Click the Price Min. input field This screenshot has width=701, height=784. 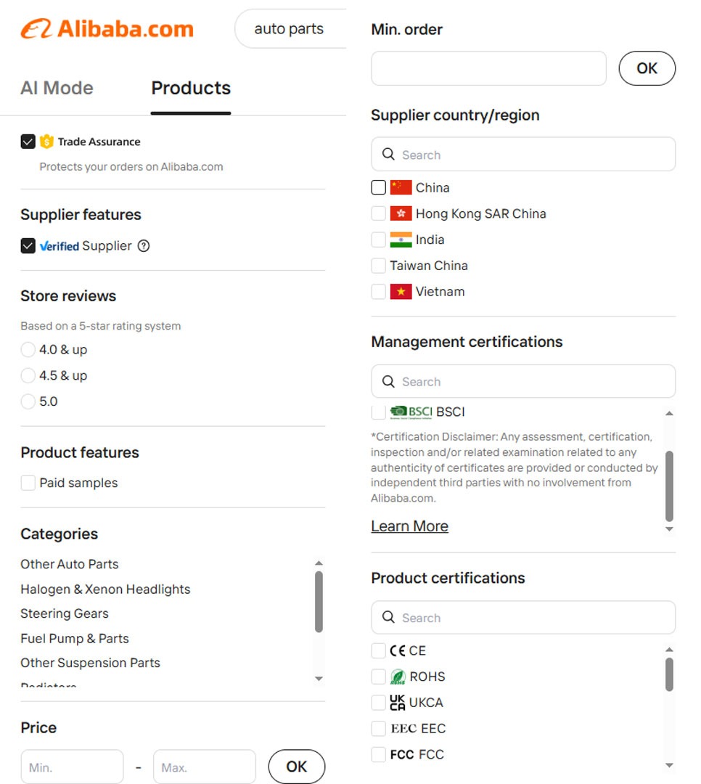point(72,767)
